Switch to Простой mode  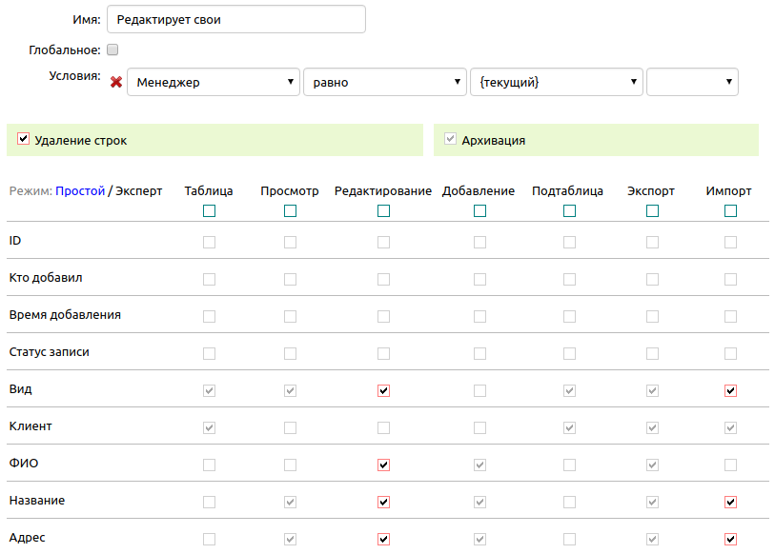click(x=80, y=191)
